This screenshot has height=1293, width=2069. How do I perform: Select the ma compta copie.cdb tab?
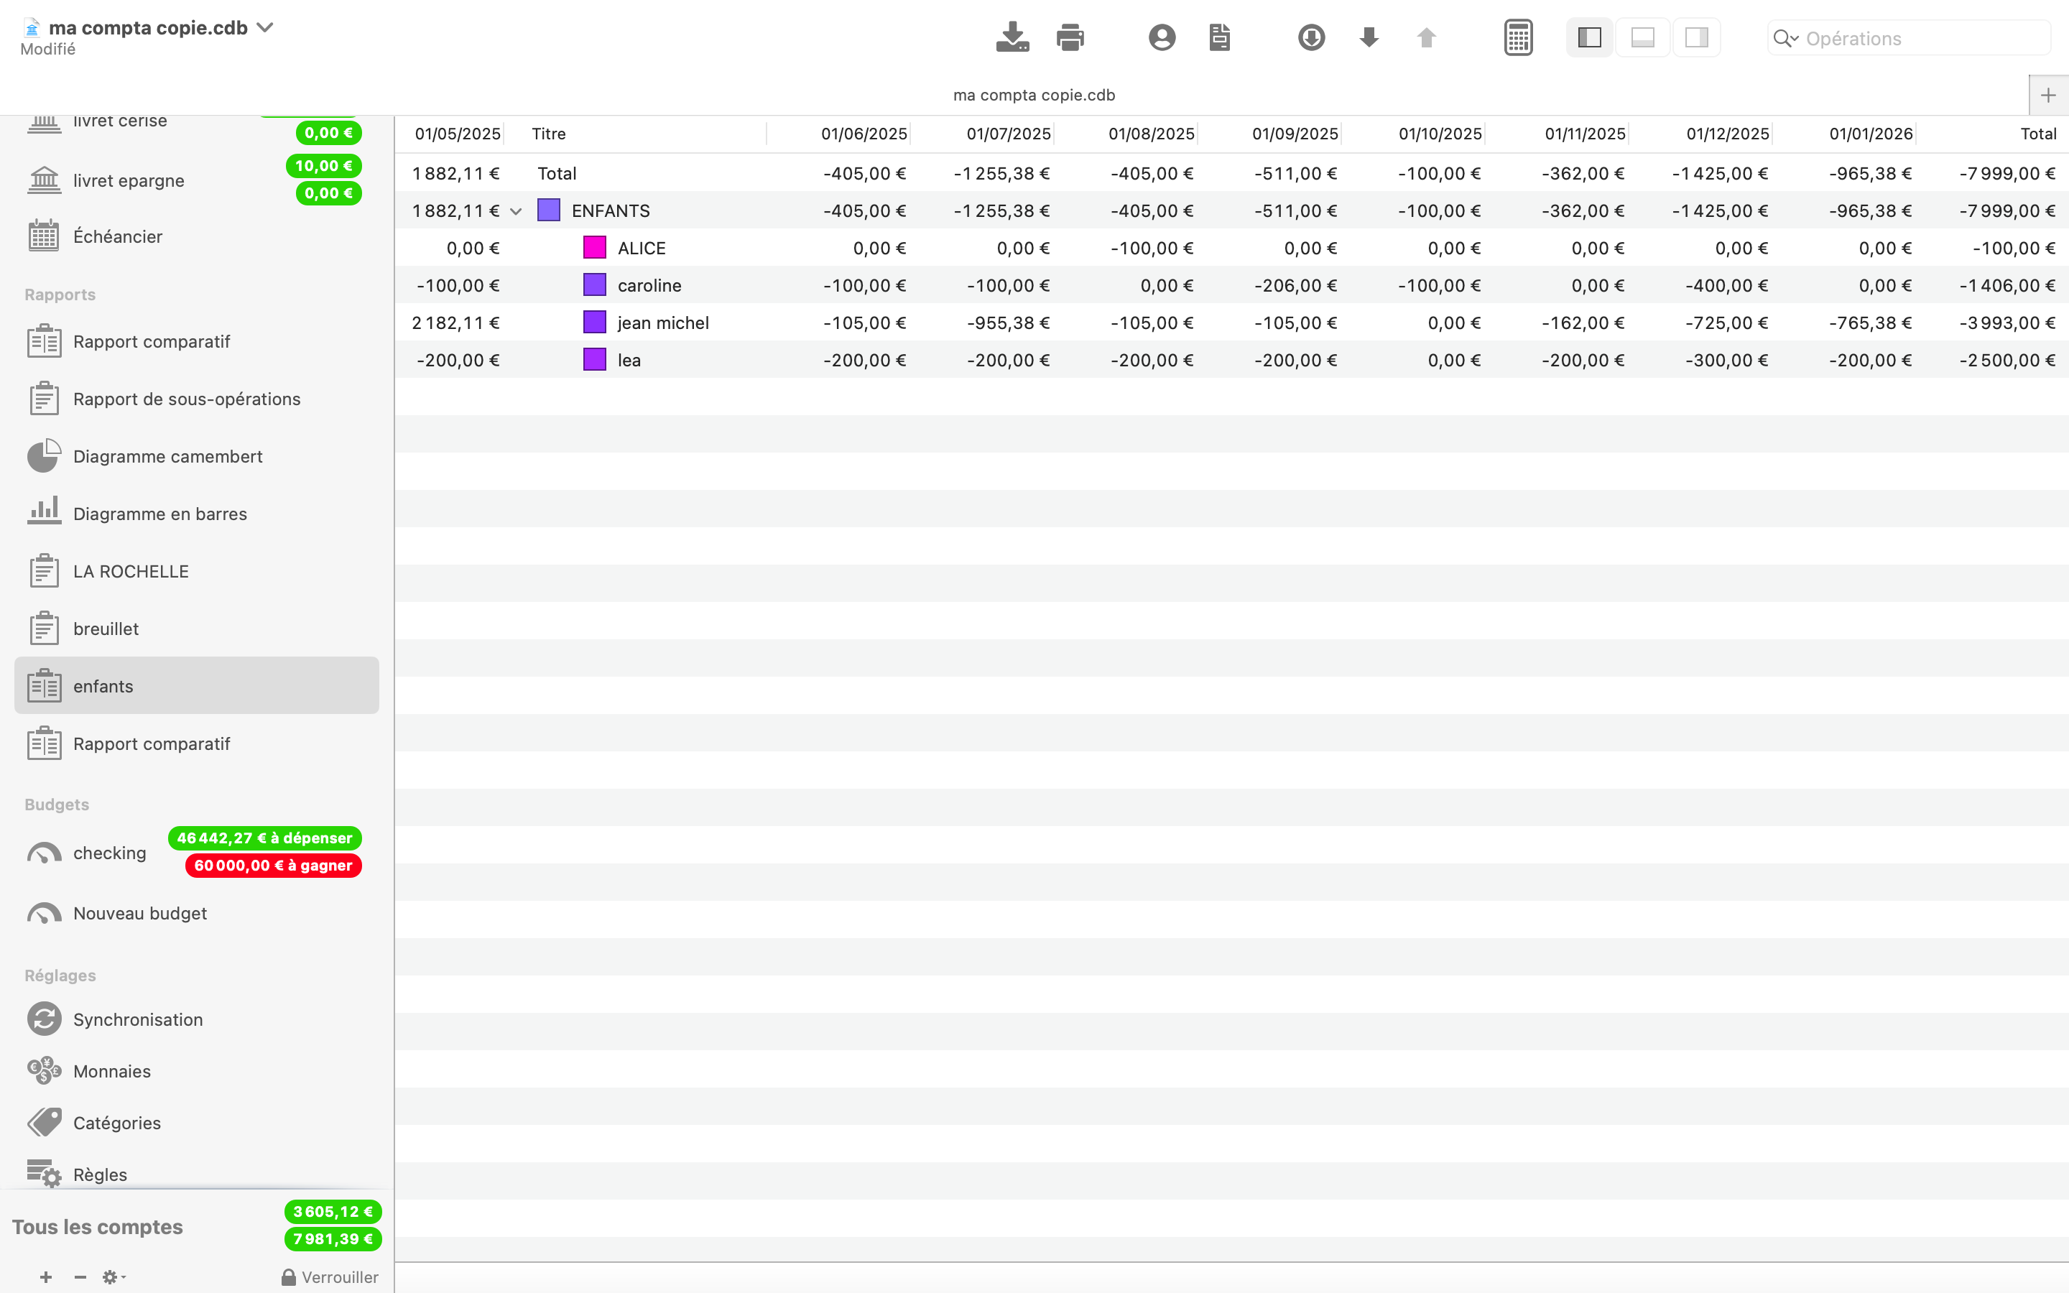click(1034, 95)
